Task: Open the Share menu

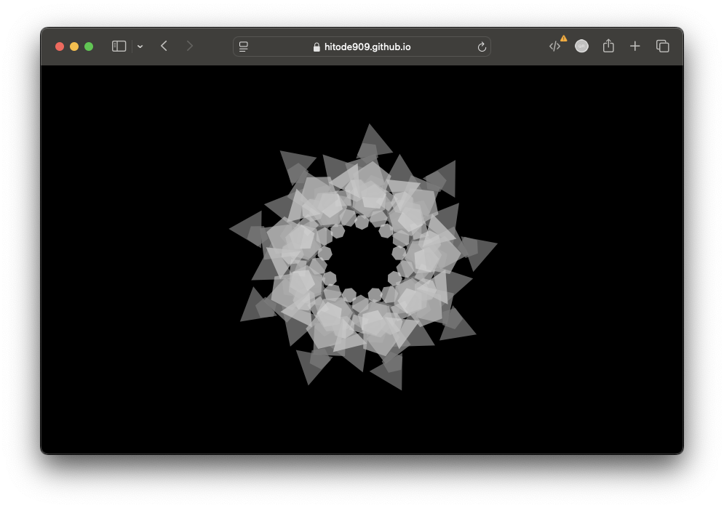Action: pos(608,46)
